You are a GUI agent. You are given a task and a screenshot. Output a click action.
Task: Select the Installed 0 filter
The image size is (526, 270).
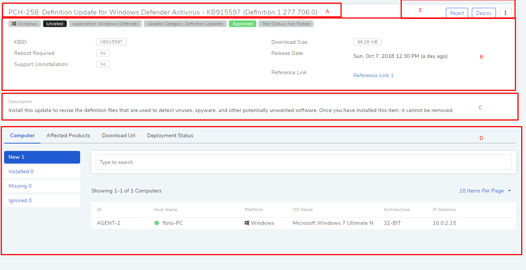[x=42, y=172]
